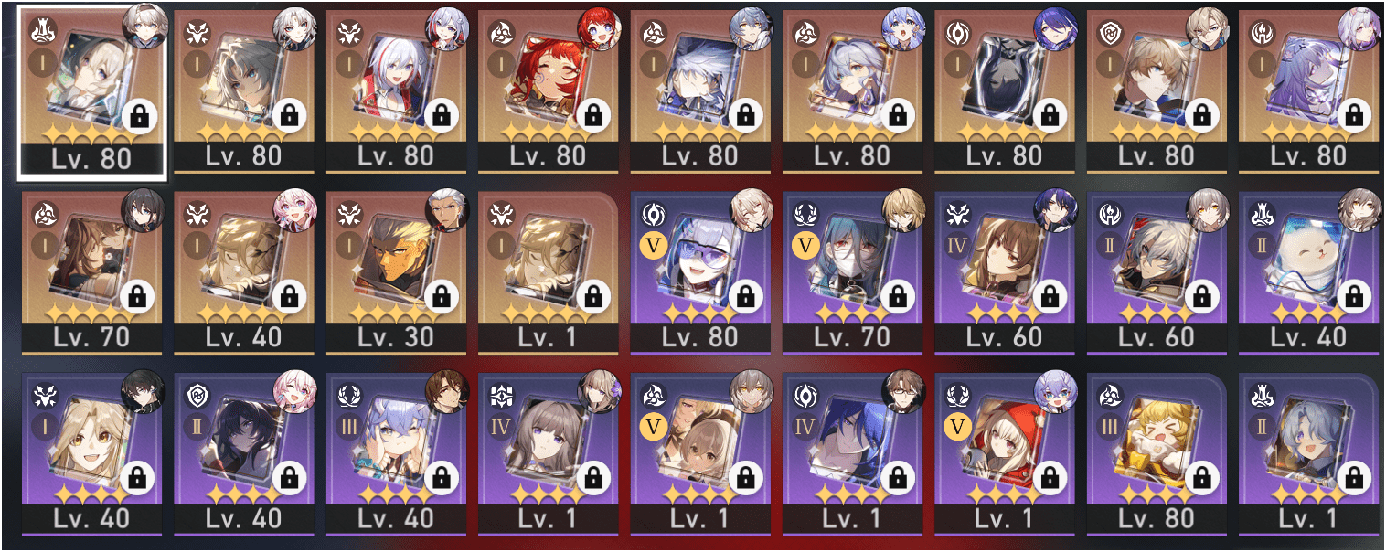Select the five-star Lv. 70 light cone

(x=91, y=272)
